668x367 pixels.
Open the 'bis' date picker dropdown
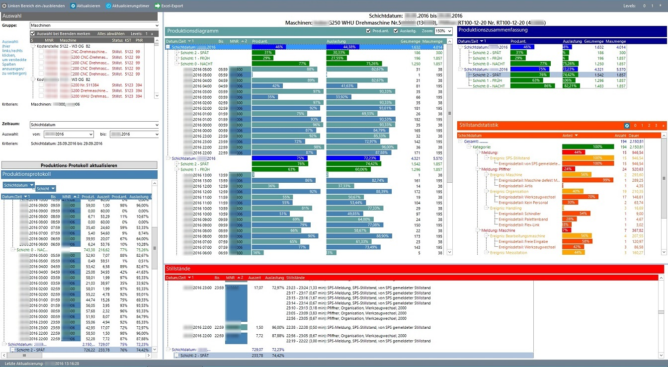click(x=157, y=134)
